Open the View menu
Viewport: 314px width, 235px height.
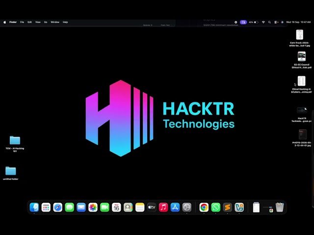pos(38,22)
